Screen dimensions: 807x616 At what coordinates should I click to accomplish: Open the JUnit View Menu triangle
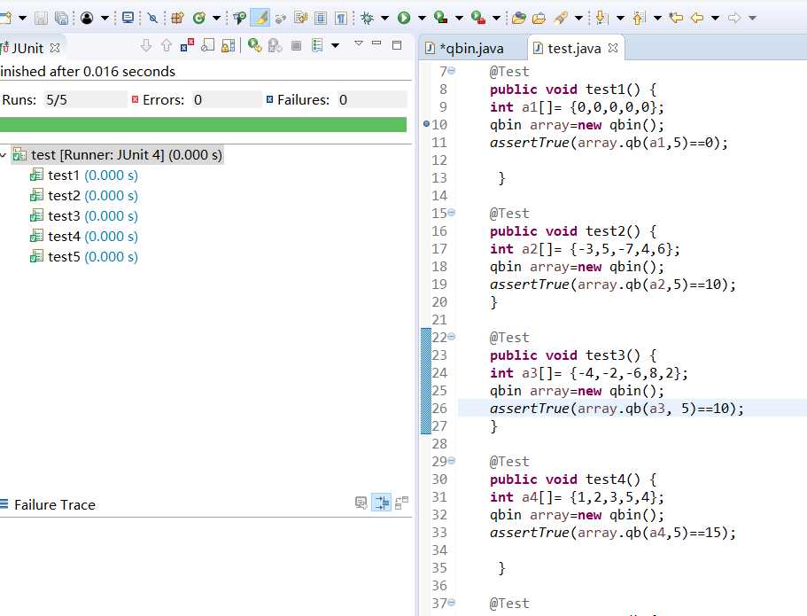click(x=359, y=43)
